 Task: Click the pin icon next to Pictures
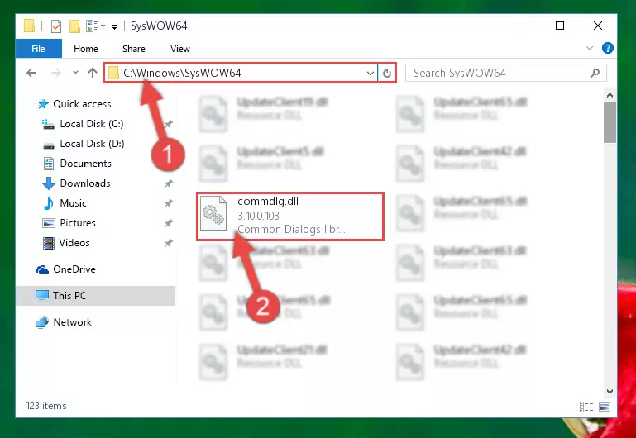coord(169,223)
